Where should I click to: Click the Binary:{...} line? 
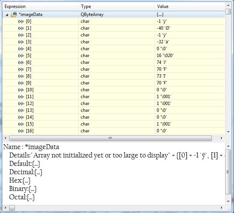(23, 189)
